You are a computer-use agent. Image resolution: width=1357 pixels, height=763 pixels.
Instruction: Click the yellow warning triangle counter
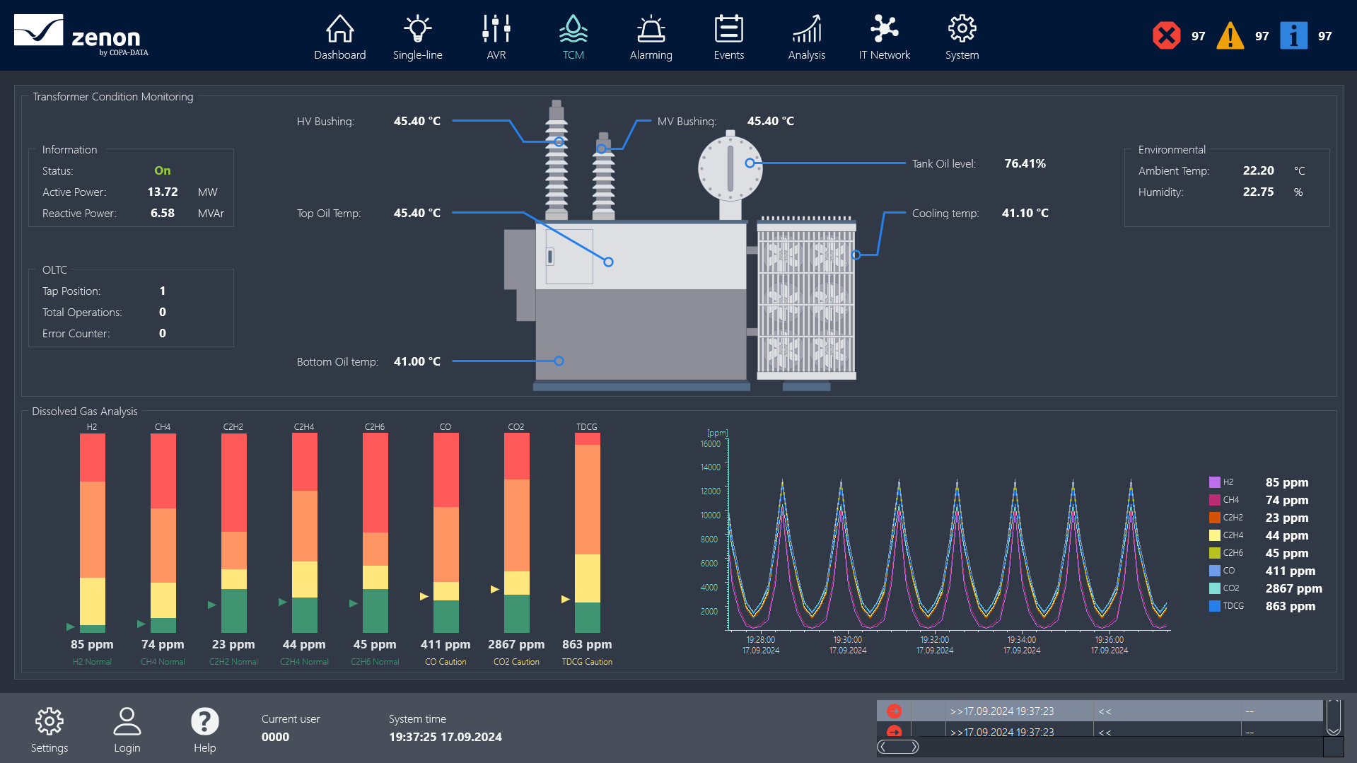coord(1230,35)
